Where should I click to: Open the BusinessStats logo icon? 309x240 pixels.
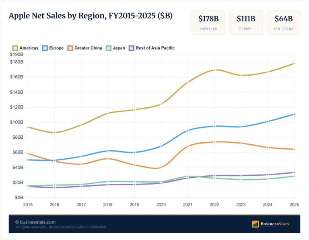click(255, 224)
